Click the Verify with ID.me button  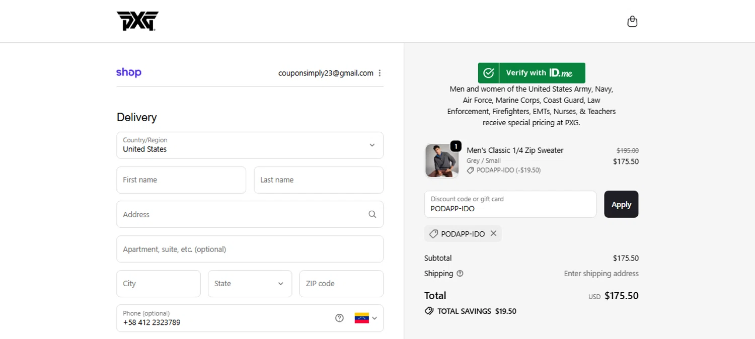pos(532,73)
